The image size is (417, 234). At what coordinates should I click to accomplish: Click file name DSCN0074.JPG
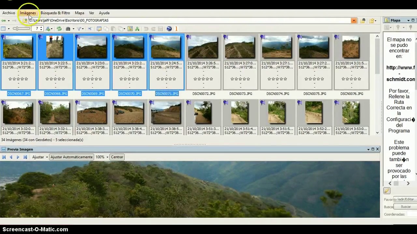(x=278, y=94)
